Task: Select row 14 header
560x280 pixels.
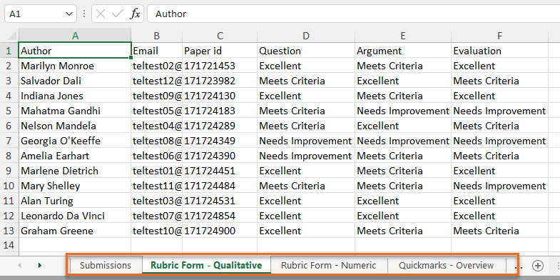Action: 9,245
